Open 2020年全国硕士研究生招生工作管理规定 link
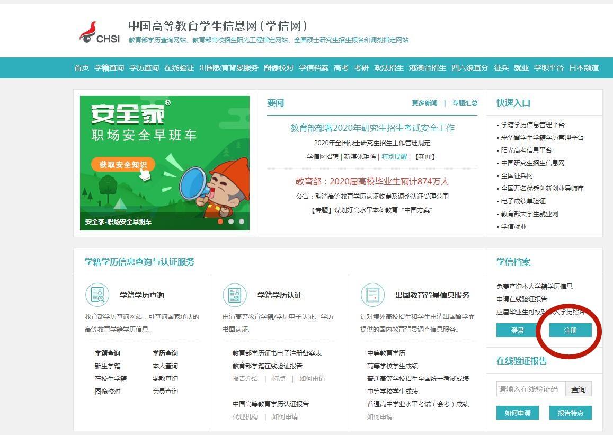This screenshot has height=435, width=613. coord(372,143)
